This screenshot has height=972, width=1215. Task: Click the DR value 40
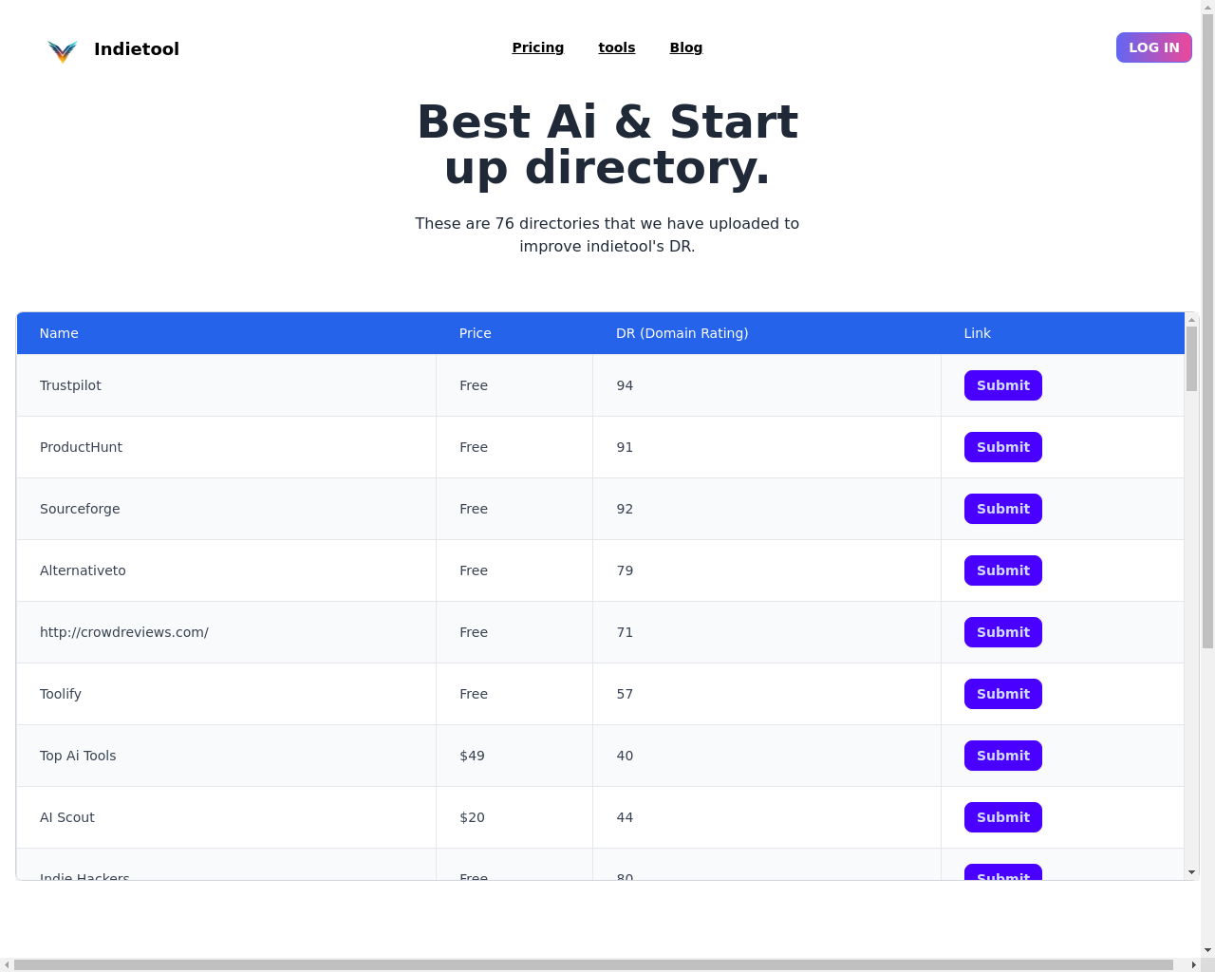625,756
